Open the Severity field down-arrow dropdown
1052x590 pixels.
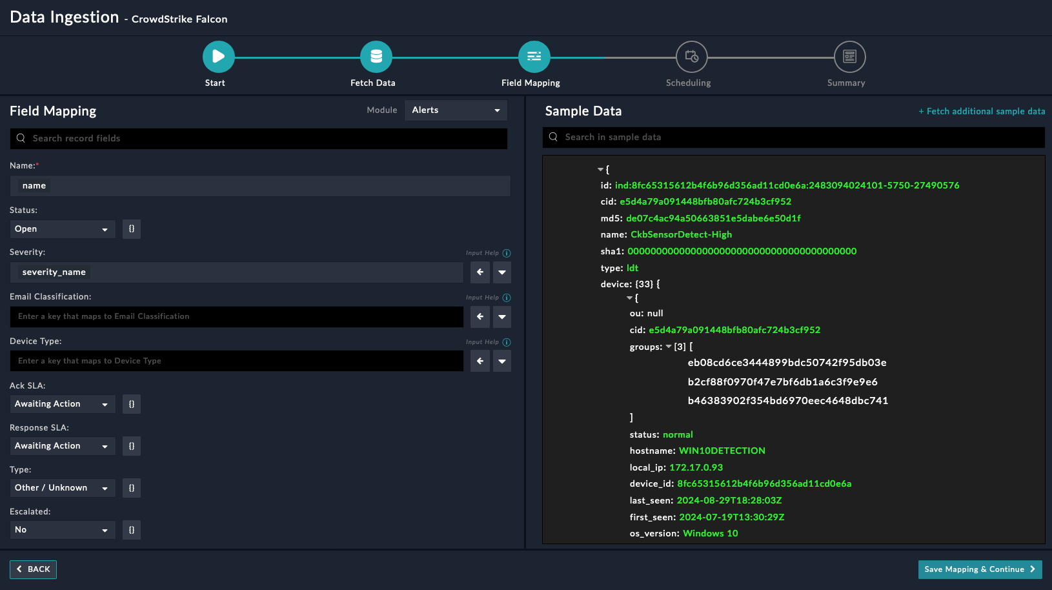(x=502, y=272)
